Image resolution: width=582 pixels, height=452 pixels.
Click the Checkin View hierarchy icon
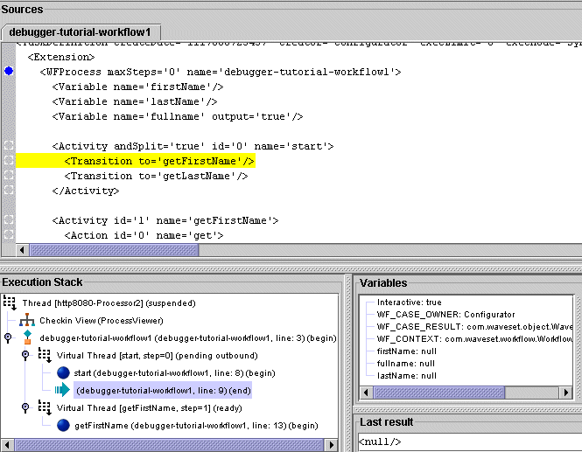pyautogui.click(x=27, y=320)
